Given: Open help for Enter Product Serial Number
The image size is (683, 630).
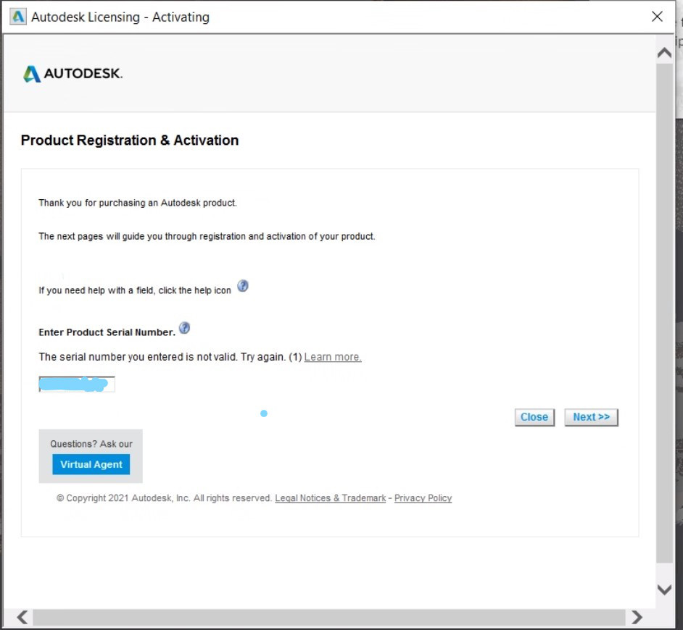Looking at the screenshot, I should (184, 327).
